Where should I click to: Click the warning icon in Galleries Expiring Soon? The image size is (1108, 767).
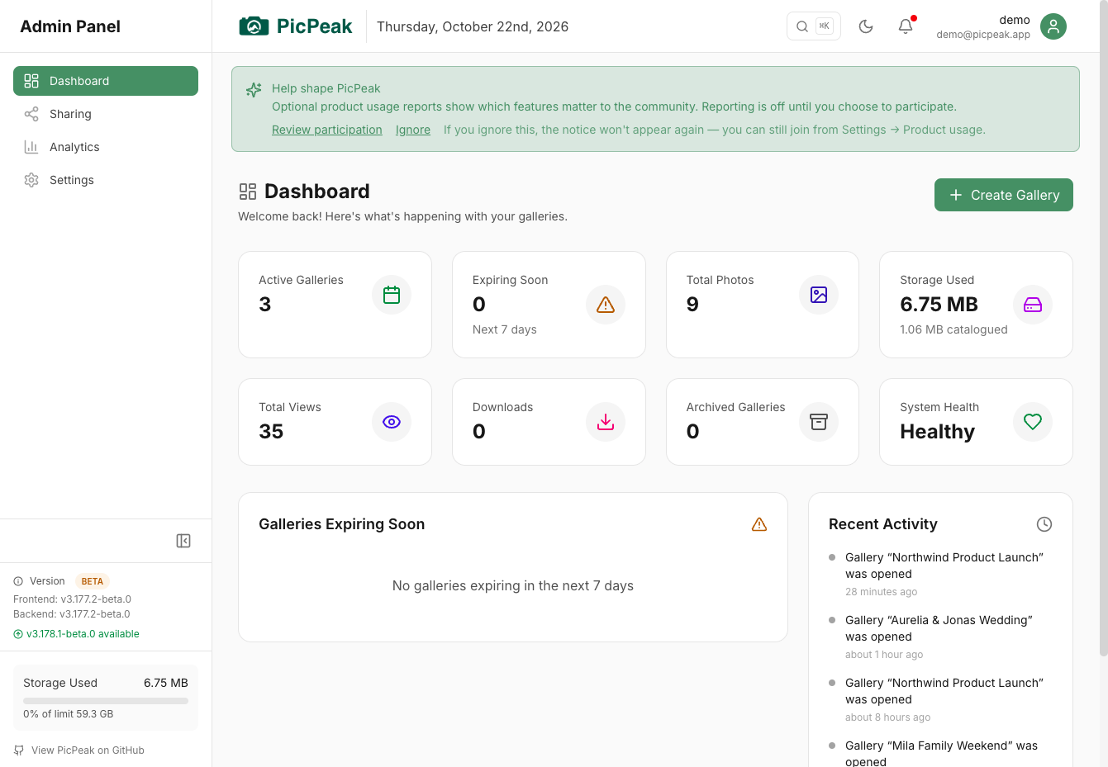(759, 524)
